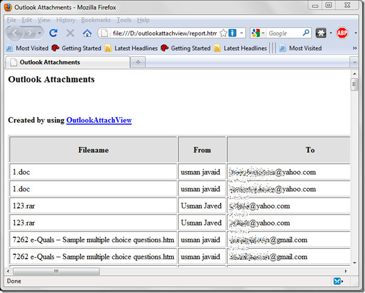Image resolution: width=365 pixels, height=293 pixels.
Task: Open a new tab with plus button
Action: click(138, 62)
